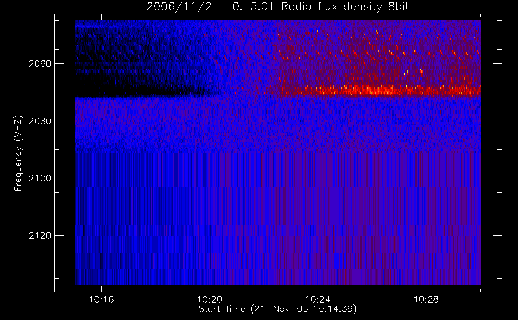Click the 10:20 time tick label
This screenshot has width=518, height=320.
[210, 300]
